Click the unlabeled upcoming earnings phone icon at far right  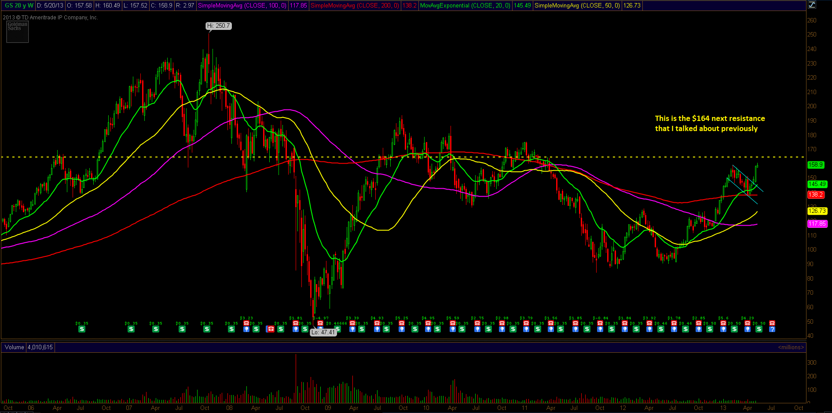(x=772, y=323)
